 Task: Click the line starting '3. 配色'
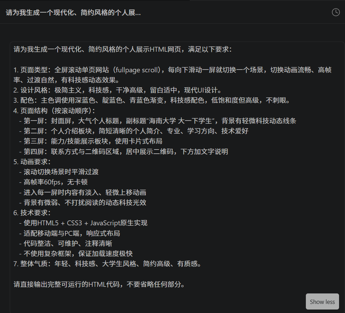point(152,101)
